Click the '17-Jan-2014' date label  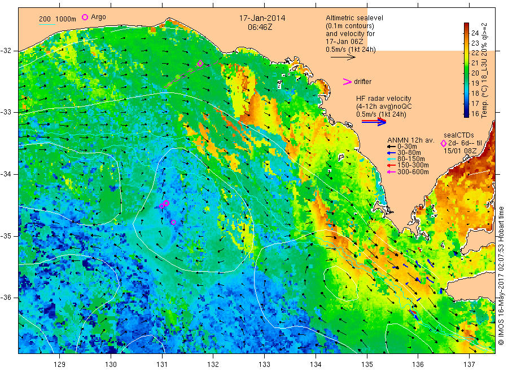[262, 18]
